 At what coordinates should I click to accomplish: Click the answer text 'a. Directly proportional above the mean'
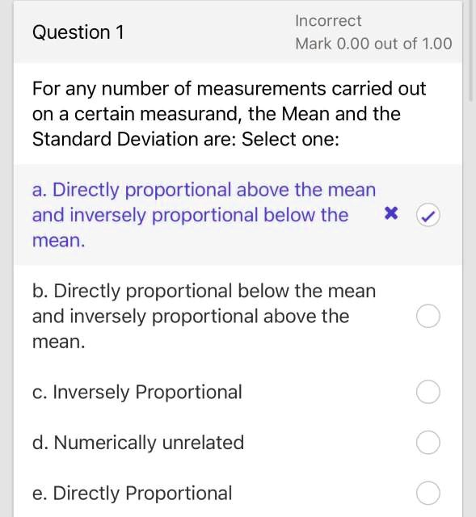(x=204, y=191)
